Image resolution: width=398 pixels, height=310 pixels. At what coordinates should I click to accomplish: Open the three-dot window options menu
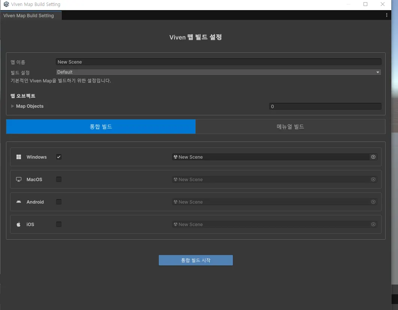click(x=386, y=15)
